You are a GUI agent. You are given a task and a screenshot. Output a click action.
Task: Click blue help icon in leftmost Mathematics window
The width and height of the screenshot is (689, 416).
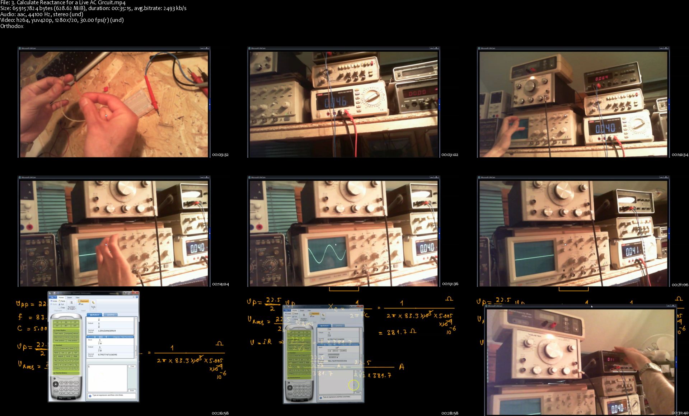137,297
